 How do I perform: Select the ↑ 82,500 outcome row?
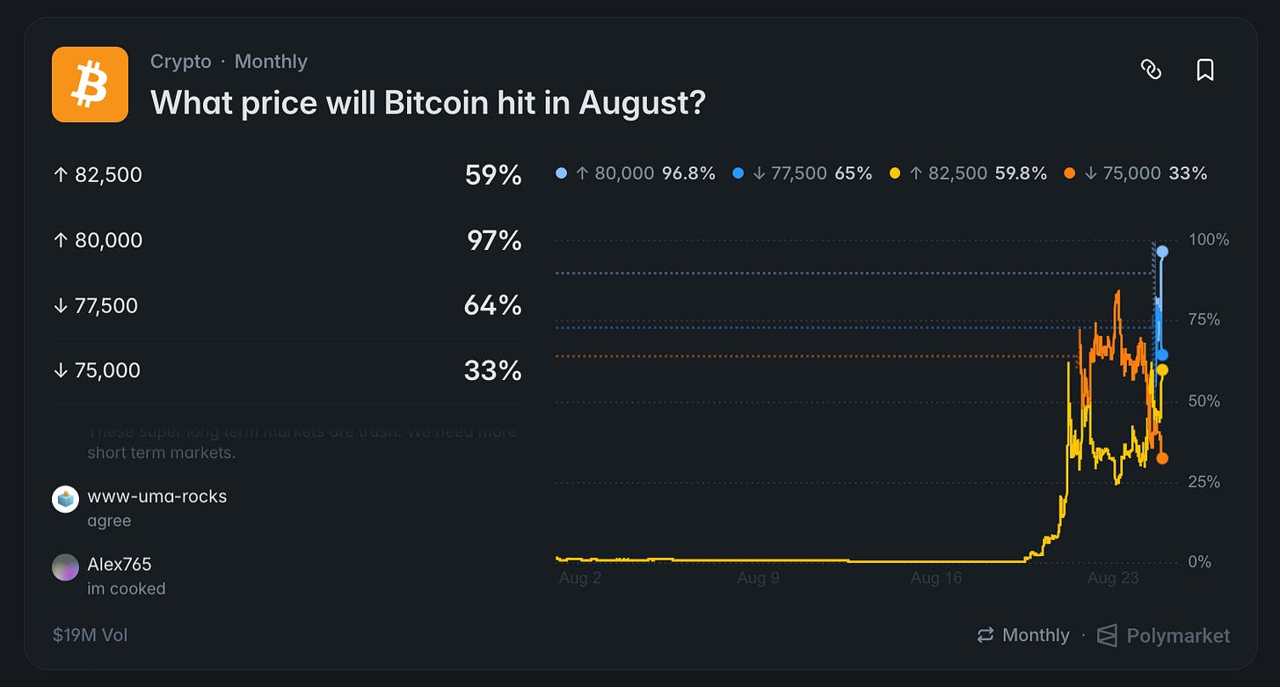(287, 175)
